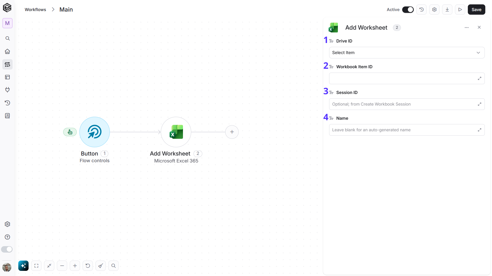
Task: Add a new step after Add Worksheet
Action: (x=232, y=132)
